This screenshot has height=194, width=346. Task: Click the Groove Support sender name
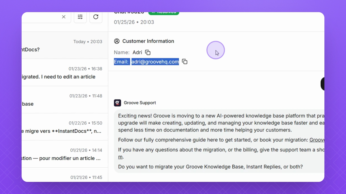coord(140,103)
